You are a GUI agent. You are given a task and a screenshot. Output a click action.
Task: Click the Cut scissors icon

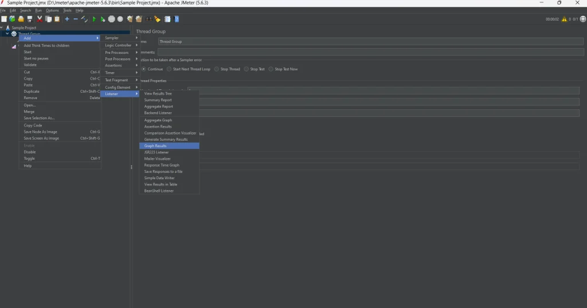[40, 19]
